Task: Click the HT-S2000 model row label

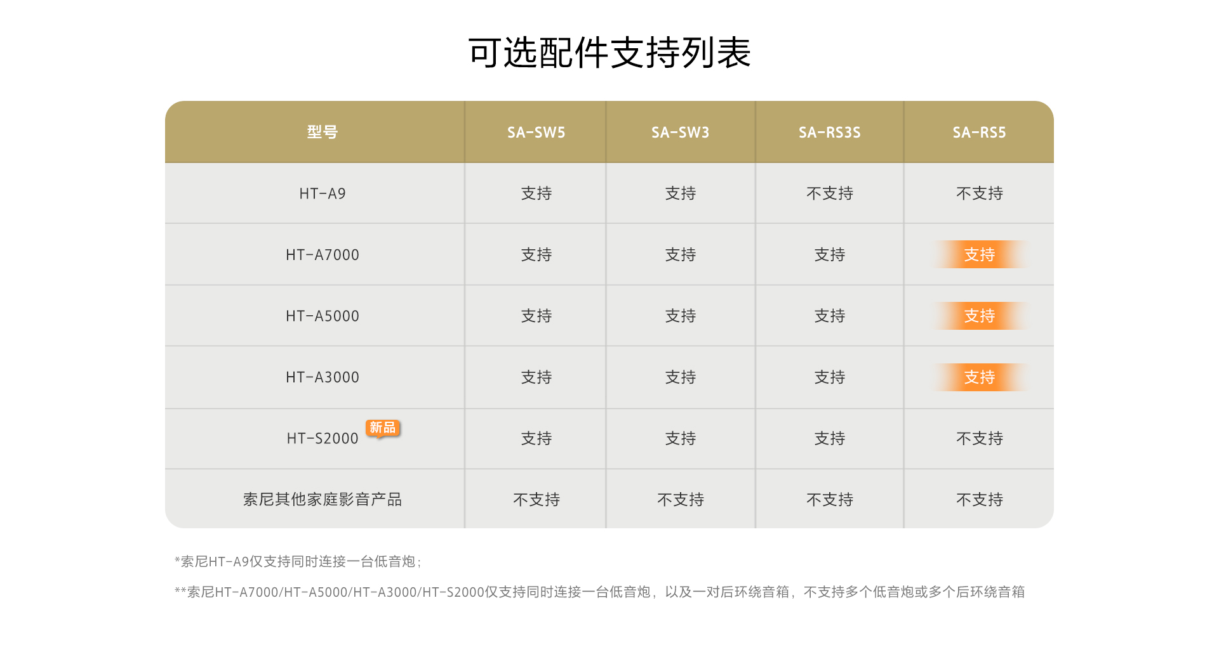Action: pos(323,438)
